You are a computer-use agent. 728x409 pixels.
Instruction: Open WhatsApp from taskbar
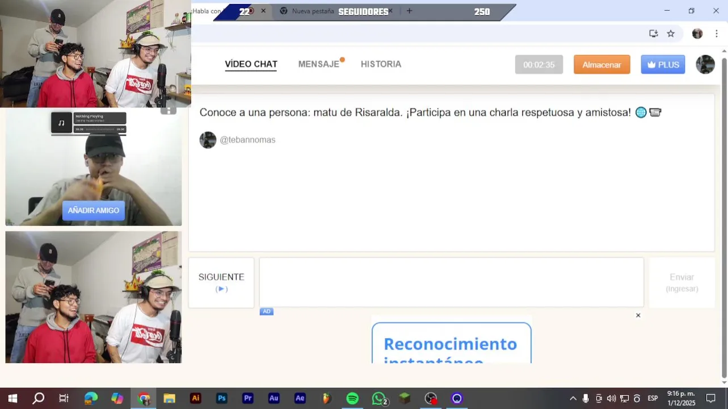(x=379, y=398)
